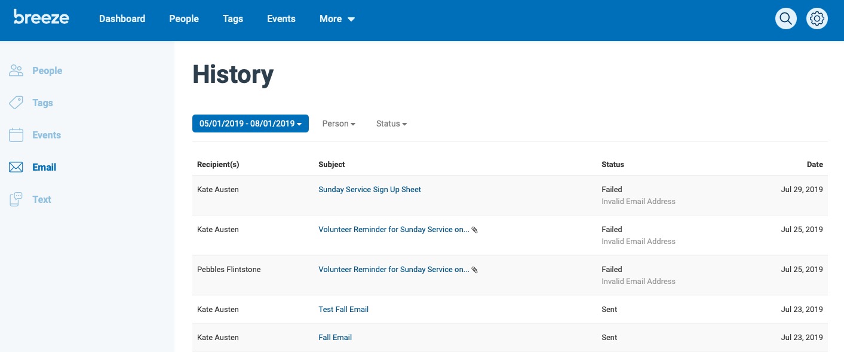
Task: Open Events in top navigation
Action: 281,19
